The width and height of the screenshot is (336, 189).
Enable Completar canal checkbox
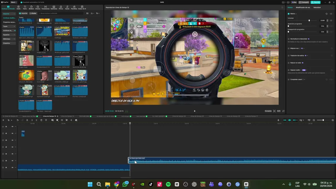pos(288,80)
